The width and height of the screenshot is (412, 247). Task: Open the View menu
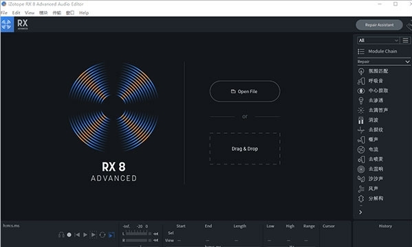pyautogui.click(x=30, y=12)
